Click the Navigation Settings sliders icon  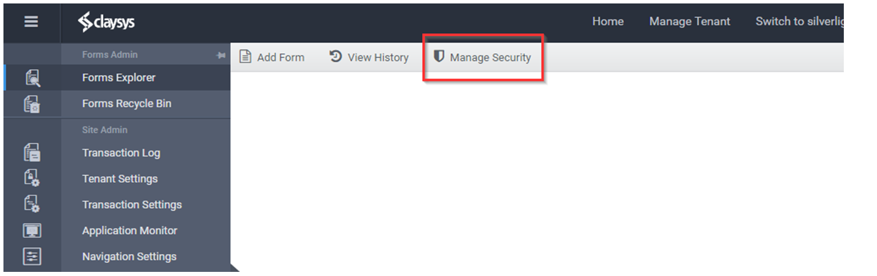click(32, 257)
